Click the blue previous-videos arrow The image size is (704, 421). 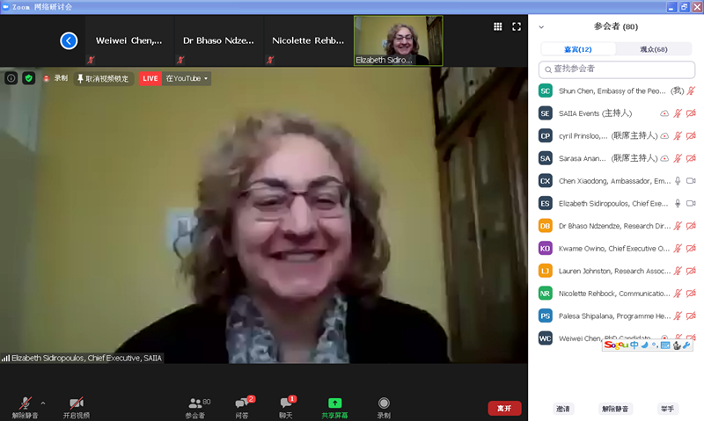tap(69, 40)
